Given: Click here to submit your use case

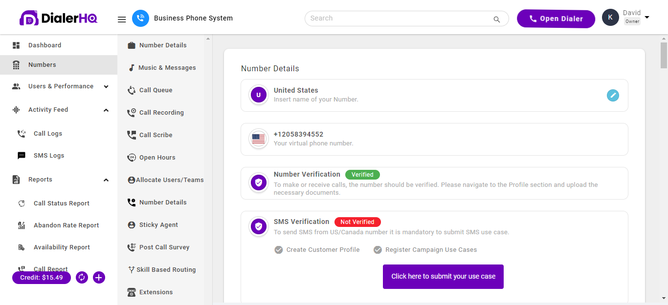Looking at the screenshot, I should click(x=443, y=276).
